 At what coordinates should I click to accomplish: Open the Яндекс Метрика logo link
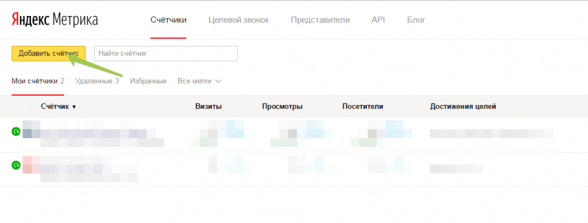pos(55,20)
